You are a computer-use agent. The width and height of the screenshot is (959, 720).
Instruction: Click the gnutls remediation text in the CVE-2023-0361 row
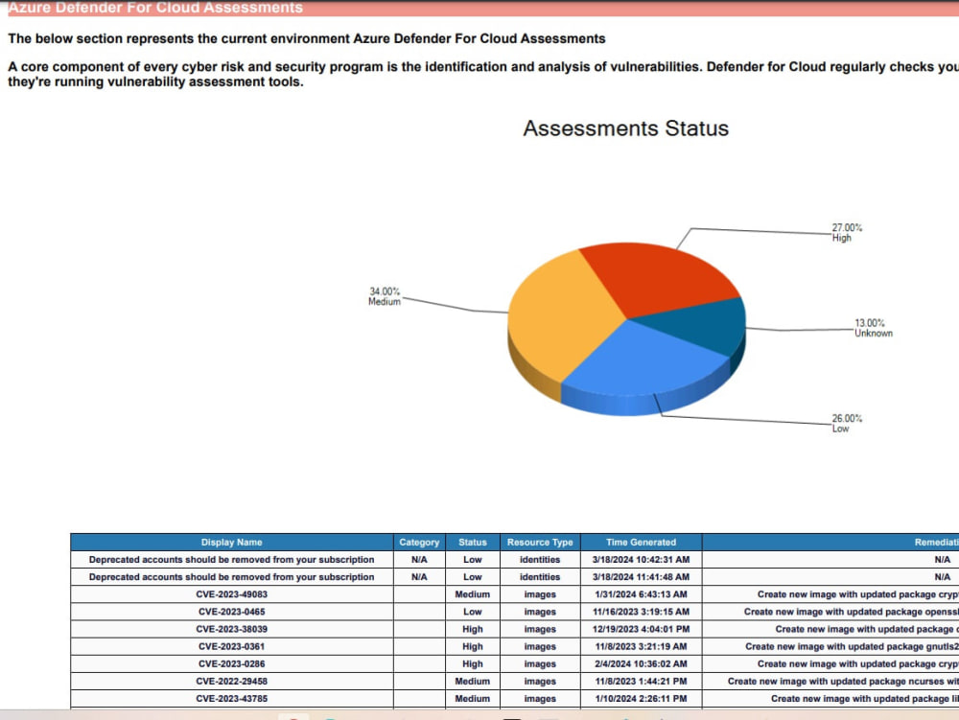(x=852, y=646)
